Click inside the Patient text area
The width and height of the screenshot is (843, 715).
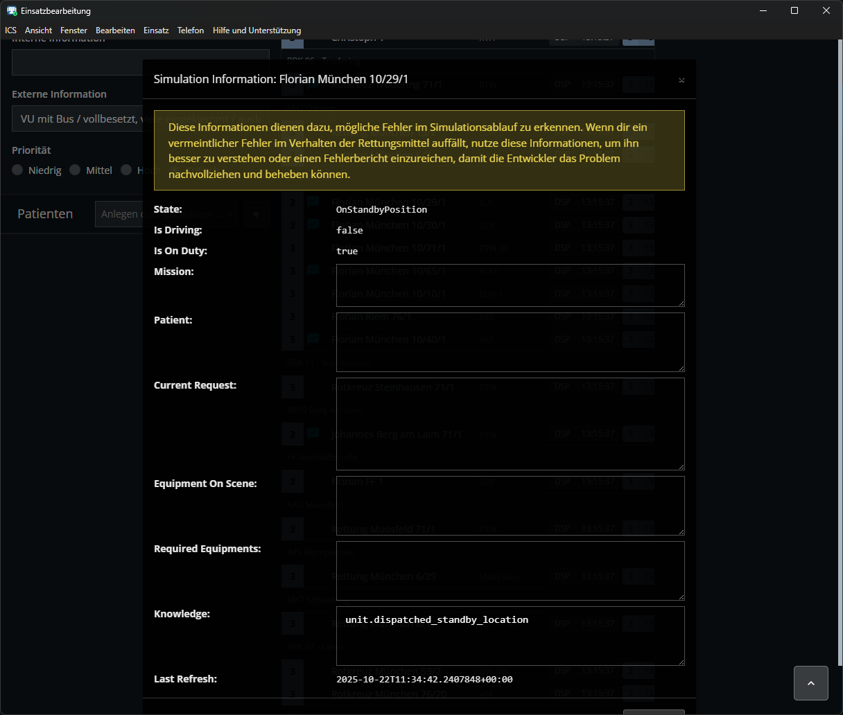click(x=510, y=342)
